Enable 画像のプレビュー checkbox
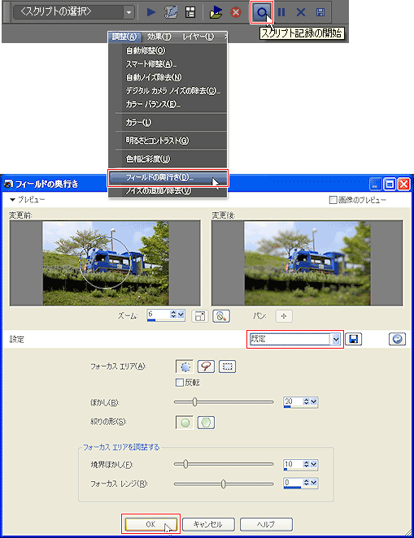The height and width of the screenshot is (538, 414). (x=333, y=200)
